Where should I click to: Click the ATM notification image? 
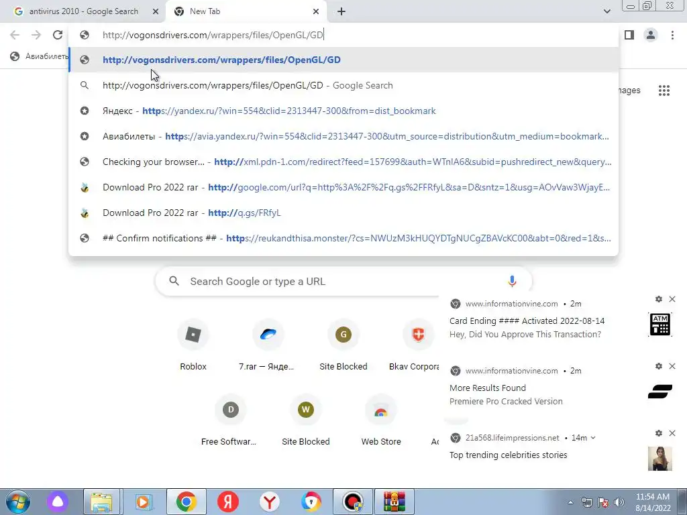pyautogui.click(x=660, y=325)
